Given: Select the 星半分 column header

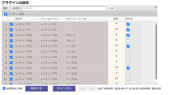Looking at the screenshot, I should (133, 19).
